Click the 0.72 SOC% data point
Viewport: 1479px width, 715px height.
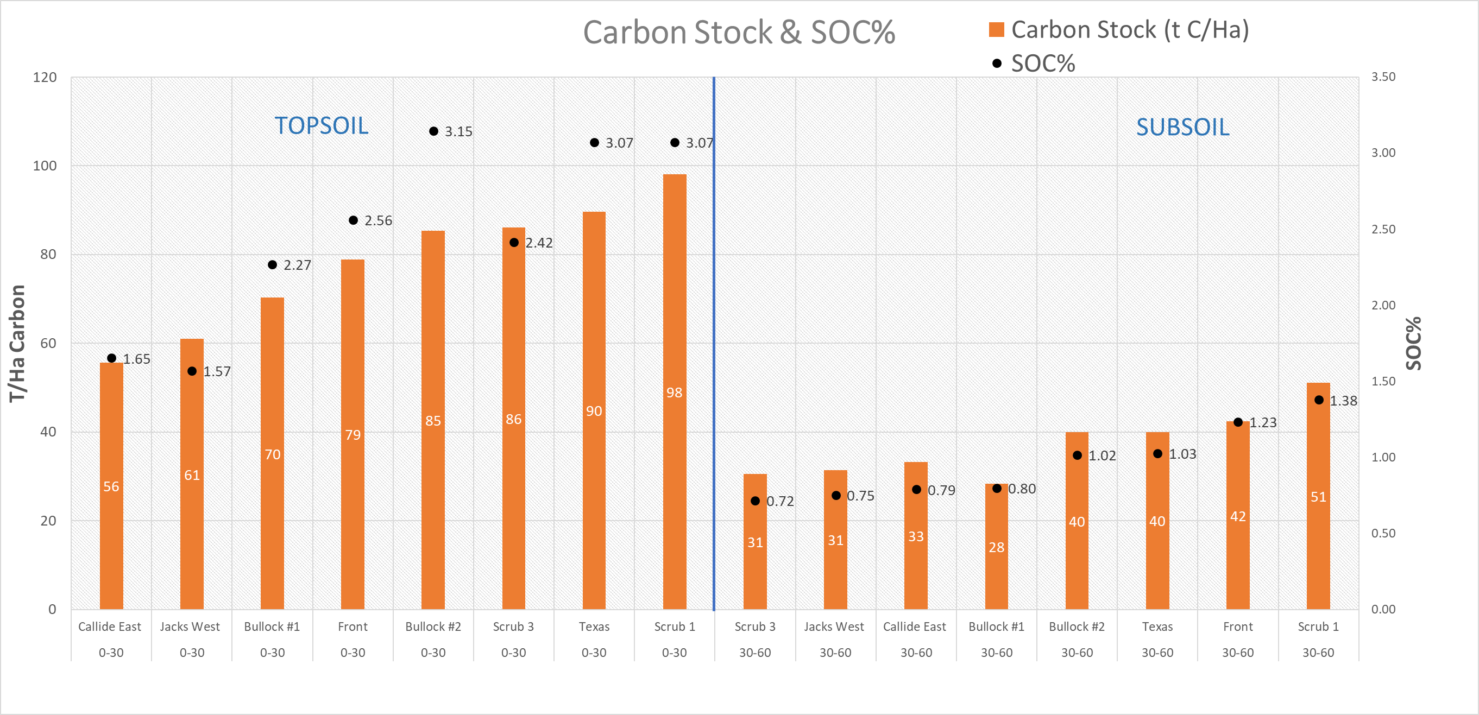[755, 501]
